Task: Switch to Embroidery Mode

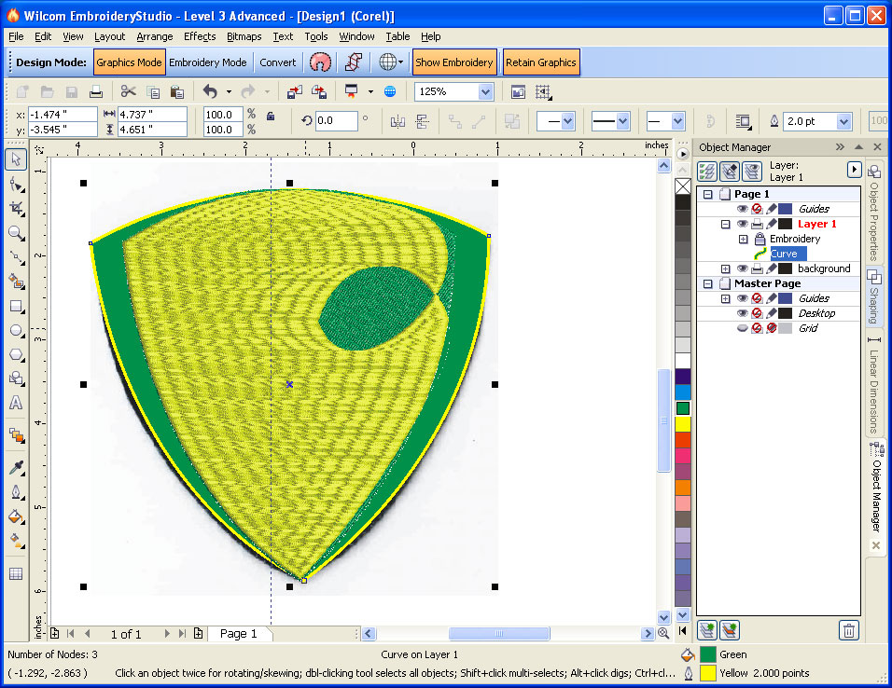Action: point(208,62)
